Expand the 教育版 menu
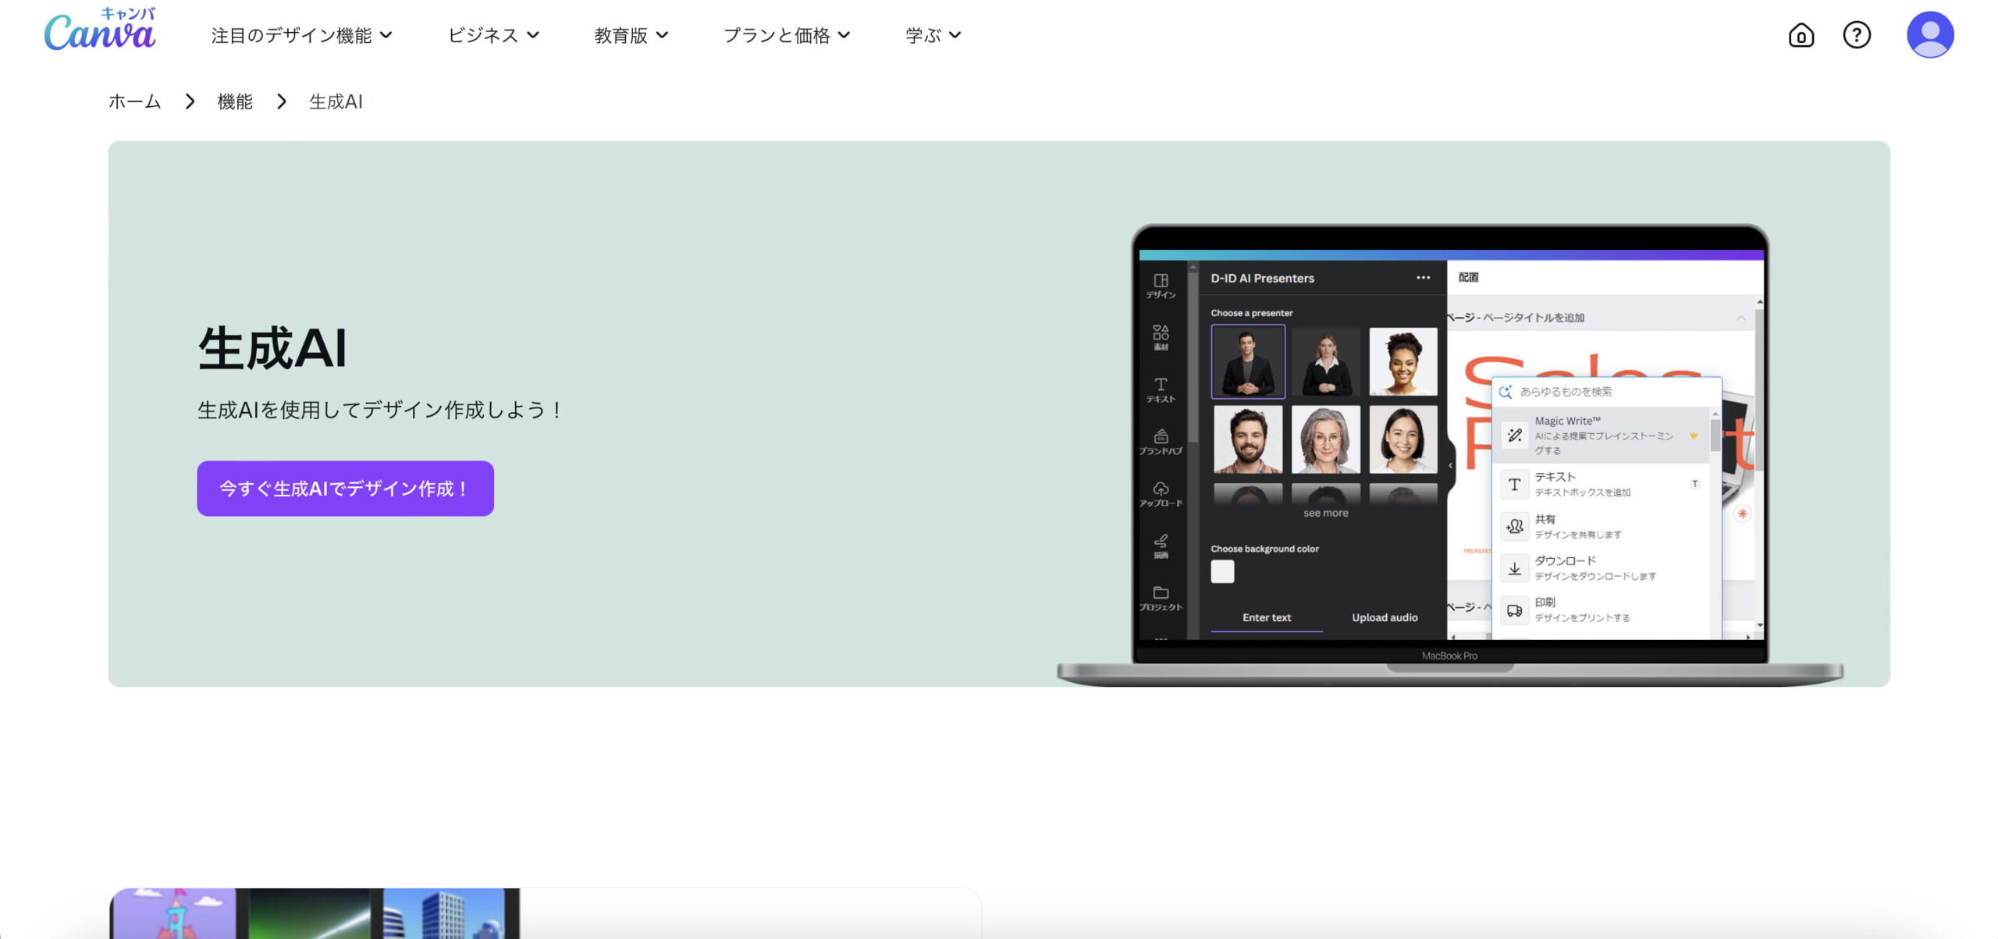The image size is (1998, 939). pos(631,35)
